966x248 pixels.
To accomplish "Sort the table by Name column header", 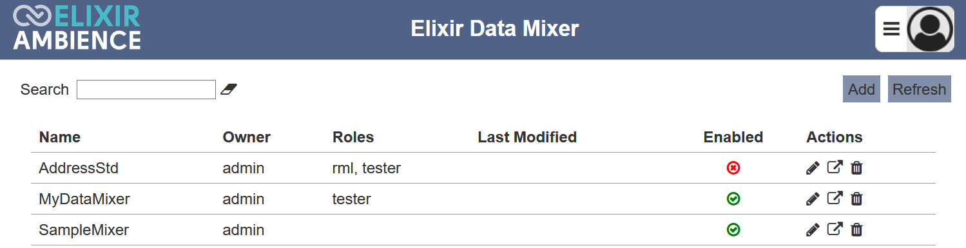I will (60, 137).
